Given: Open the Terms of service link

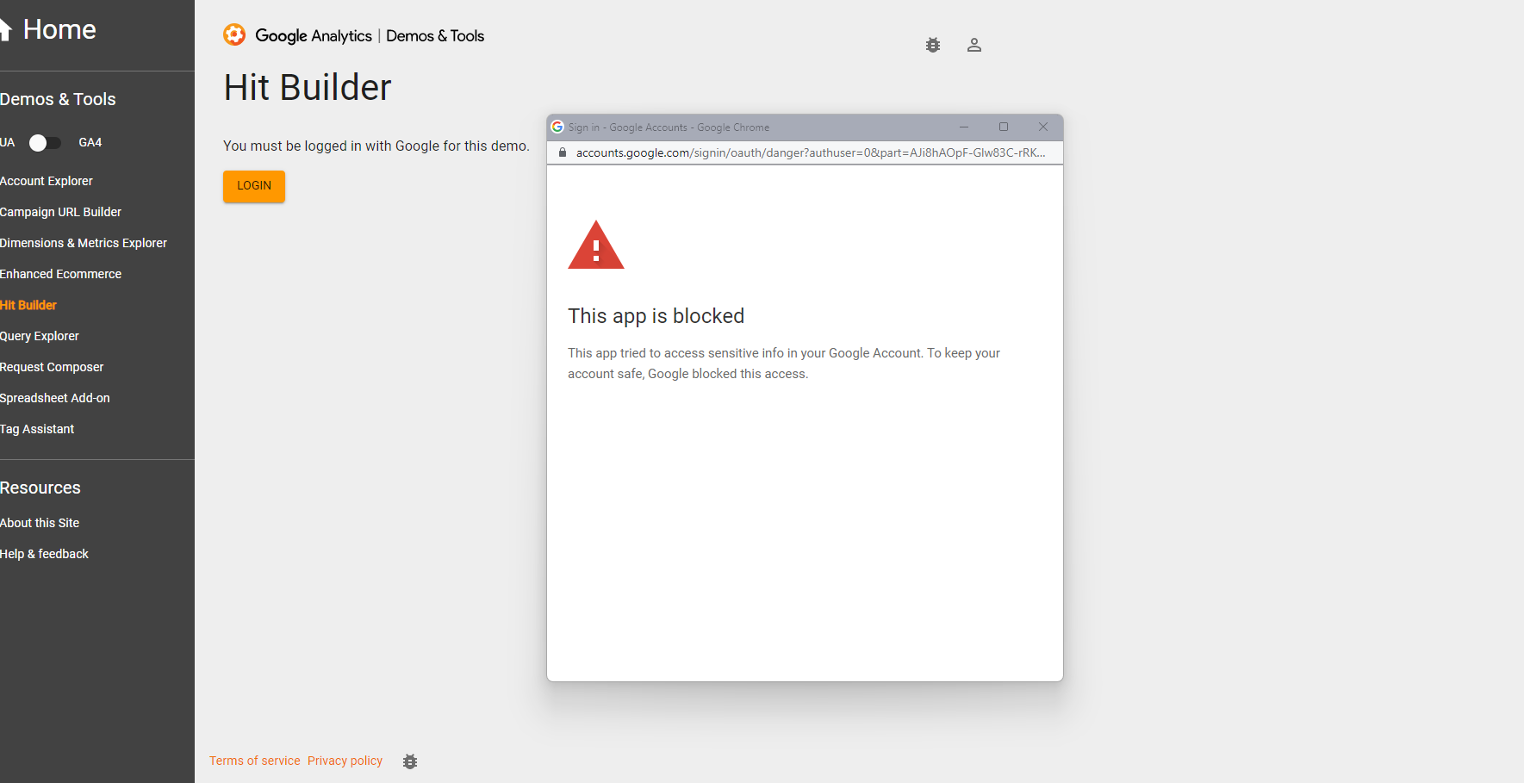Looking at the screenshot, I should pyautogui.click(x=254, y=761).
